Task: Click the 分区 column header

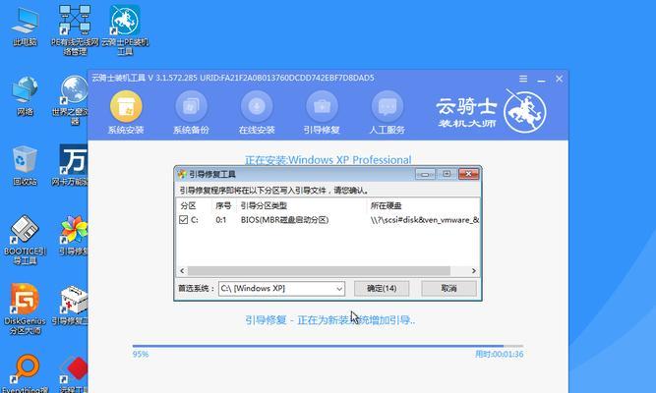Action: [188, 205]
